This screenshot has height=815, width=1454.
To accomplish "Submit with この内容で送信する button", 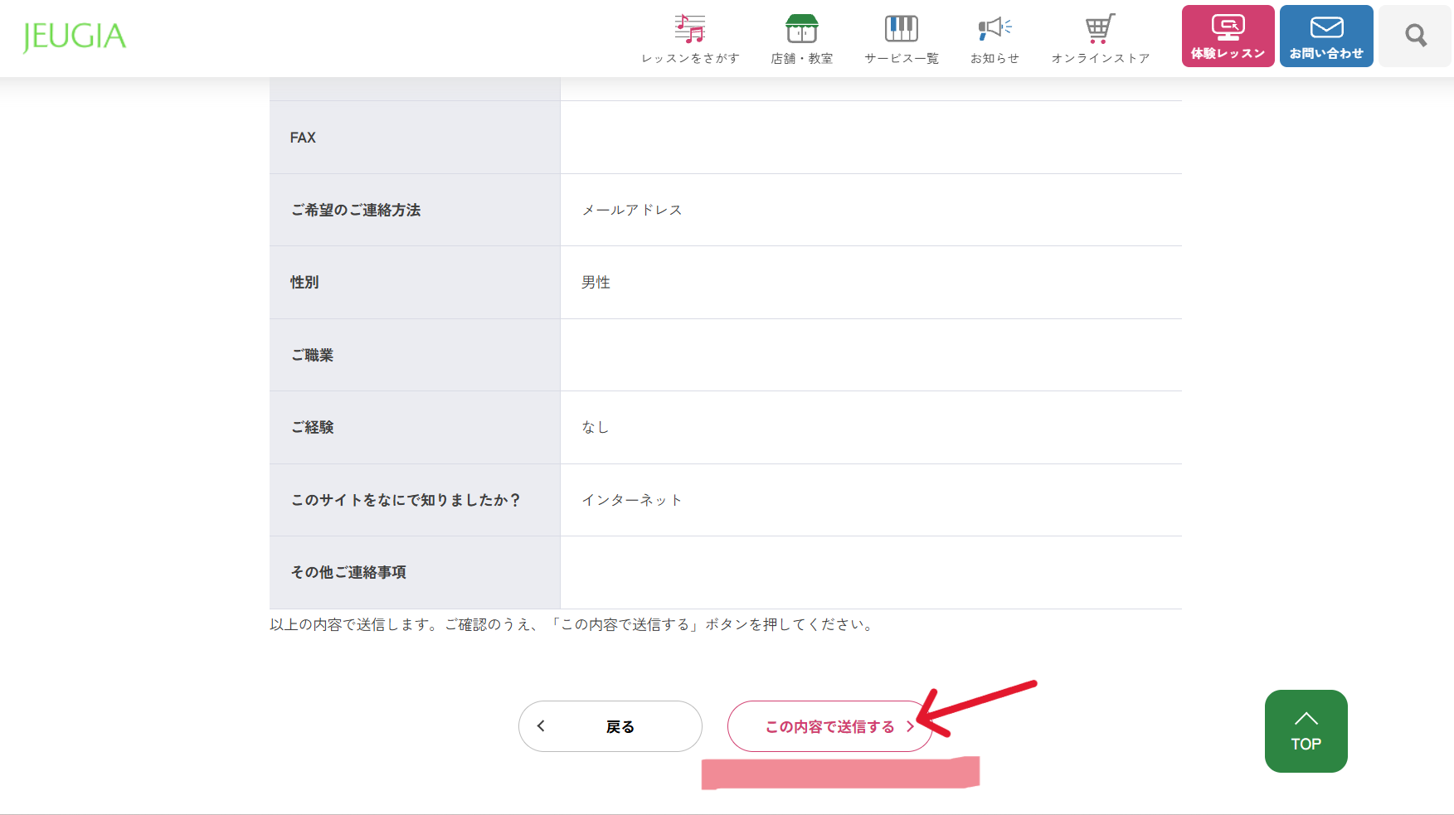I will (x=830, y=726).
